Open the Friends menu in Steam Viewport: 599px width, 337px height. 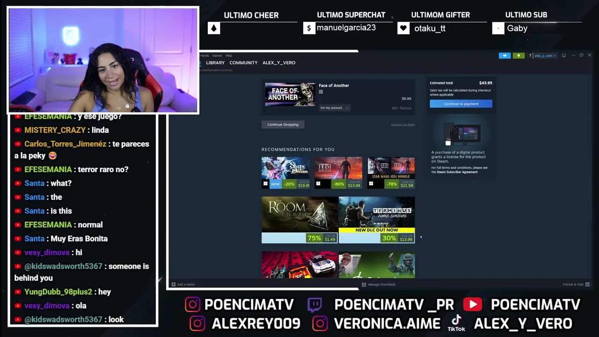tap(204, 56)
